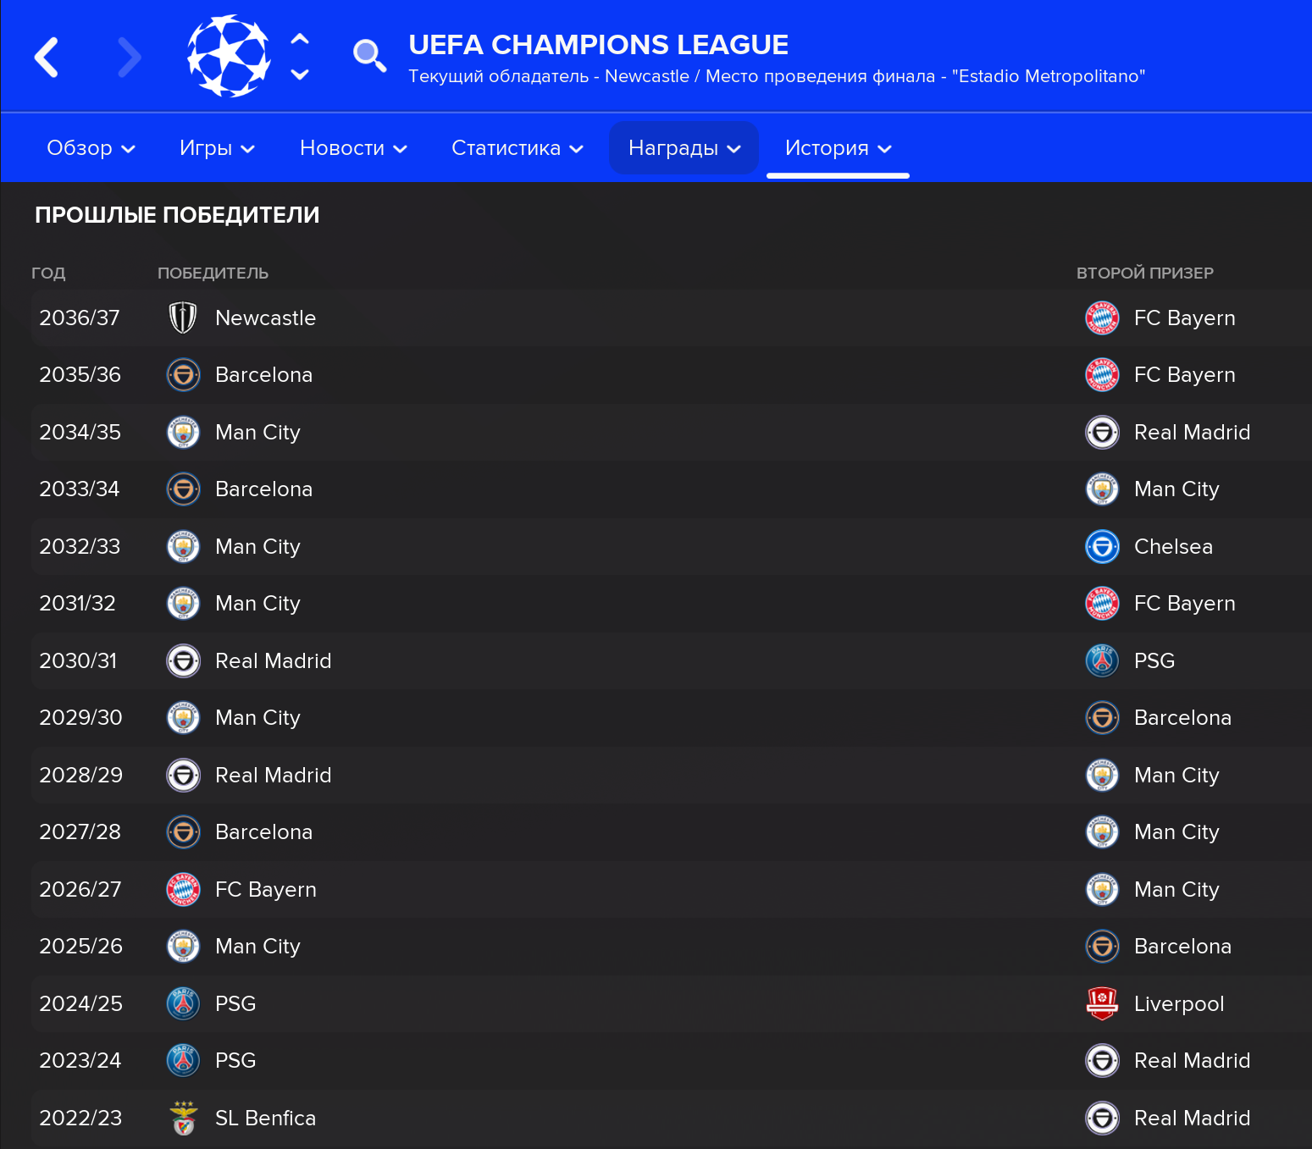Click Newcastle club badge in 2036/37 row
The width and height of the screenshot is (1312, 1149).
point(183,318)
